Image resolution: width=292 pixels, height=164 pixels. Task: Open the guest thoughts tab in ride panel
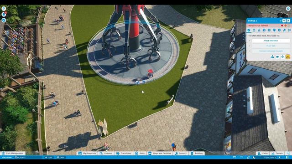pos(274,30)
